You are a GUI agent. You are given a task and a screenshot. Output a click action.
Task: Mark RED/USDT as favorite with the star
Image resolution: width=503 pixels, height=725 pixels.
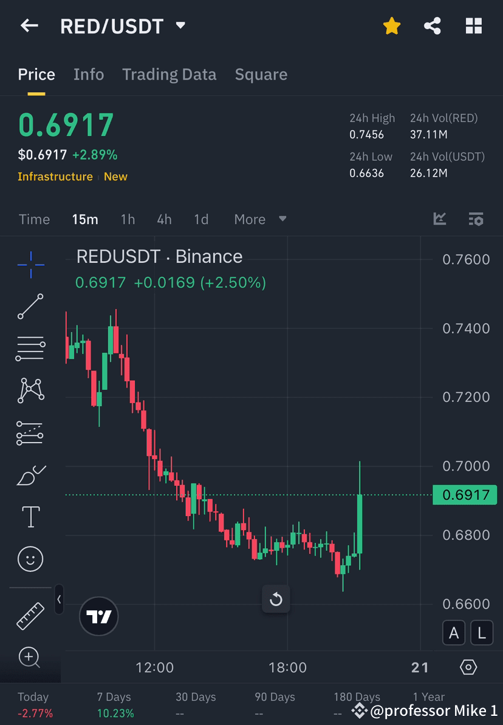391,26
